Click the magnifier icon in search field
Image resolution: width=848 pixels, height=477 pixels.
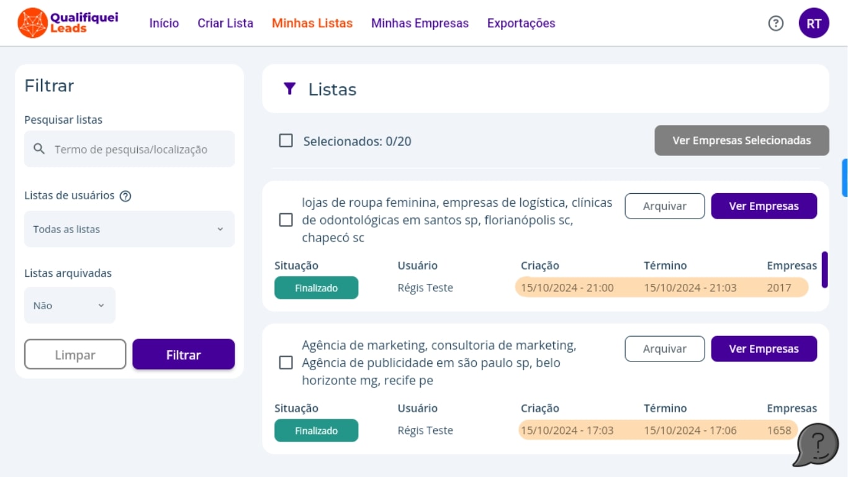point(39,149)
